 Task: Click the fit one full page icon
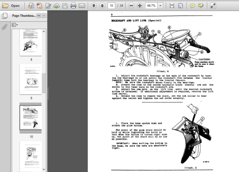[180, 6]
